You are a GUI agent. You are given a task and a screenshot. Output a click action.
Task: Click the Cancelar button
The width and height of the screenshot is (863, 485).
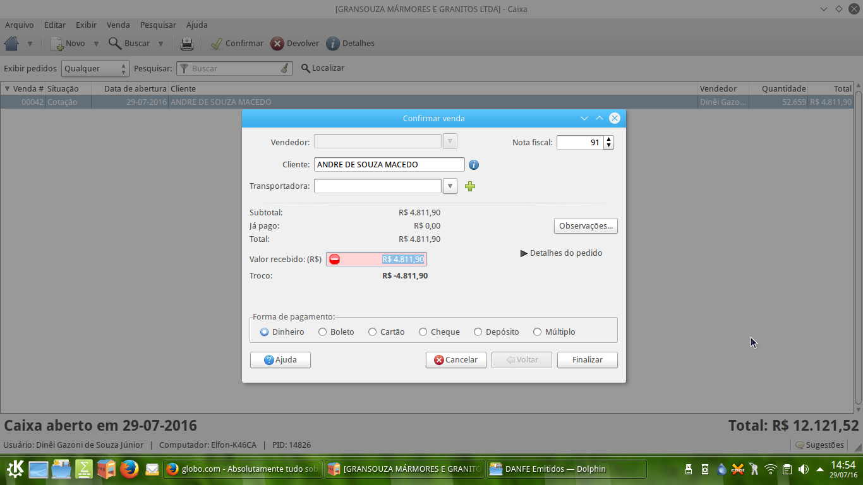coord(456,359)
